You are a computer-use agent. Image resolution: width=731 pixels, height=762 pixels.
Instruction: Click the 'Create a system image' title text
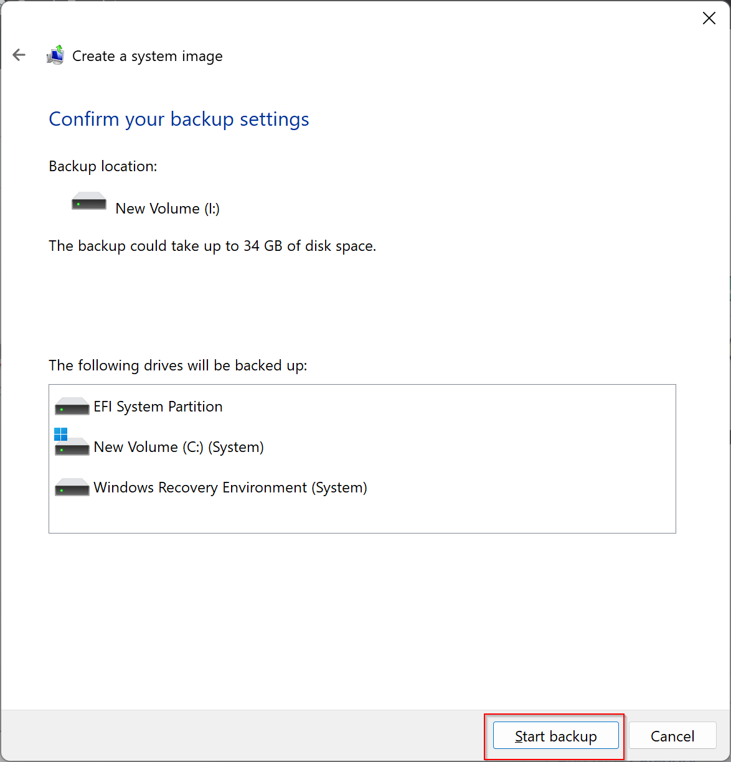(x=148, y=56)
